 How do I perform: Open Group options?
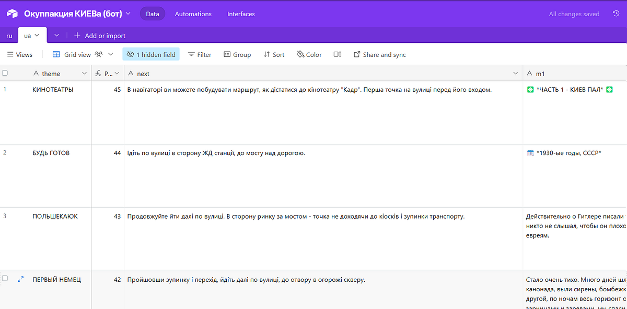pyautogui.click(x=237, y=54)
